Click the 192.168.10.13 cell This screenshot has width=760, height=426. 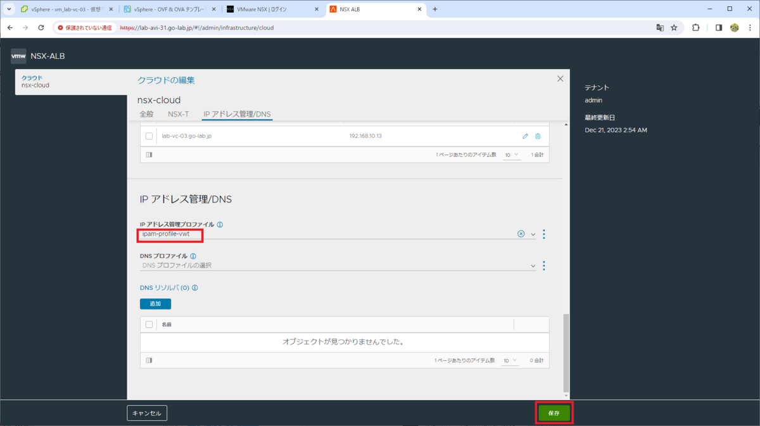[x=365, y=136]
